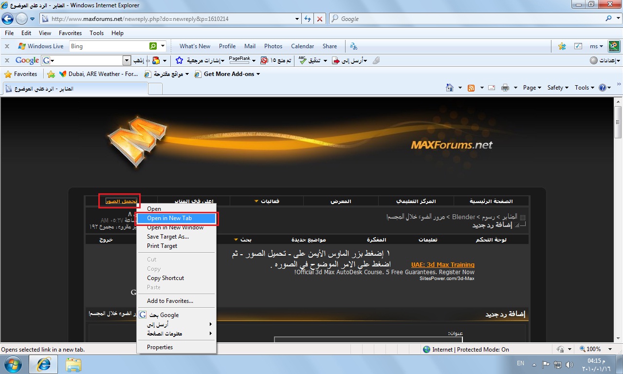Expand the Get More Add-ons dropdown

(x=258, y=74)
